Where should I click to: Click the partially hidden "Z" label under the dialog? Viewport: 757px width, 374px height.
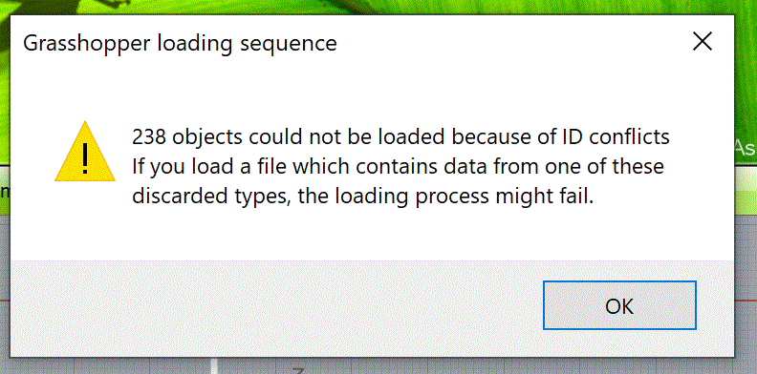pyautogui.click(x=299, y=371)
